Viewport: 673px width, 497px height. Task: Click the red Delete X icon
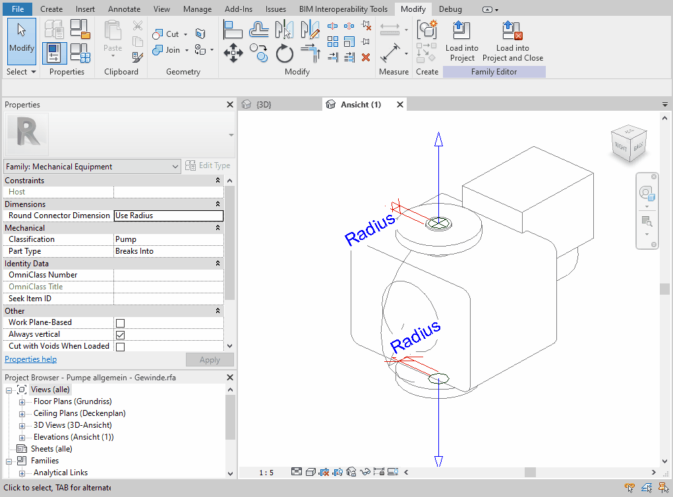(x=366, y=57)
